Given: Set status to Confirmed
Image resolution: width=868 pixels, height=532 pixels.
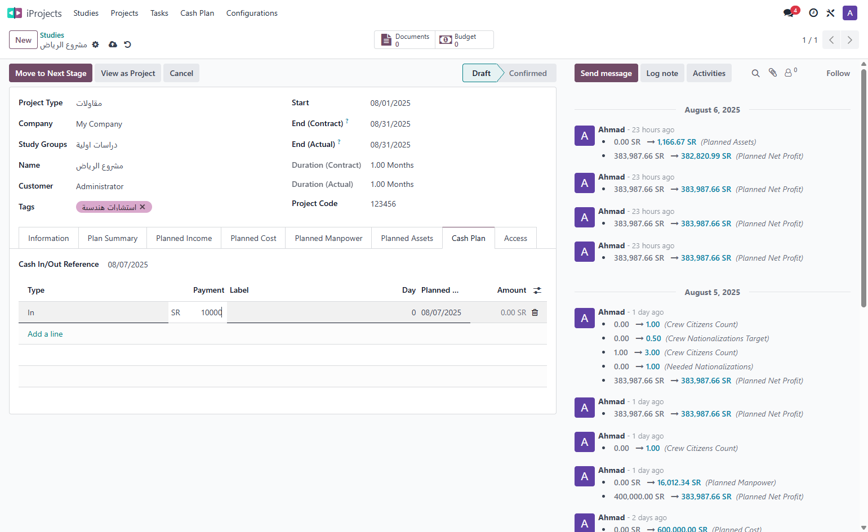Looking at the screenshot, I should click(x=528, y=73).
